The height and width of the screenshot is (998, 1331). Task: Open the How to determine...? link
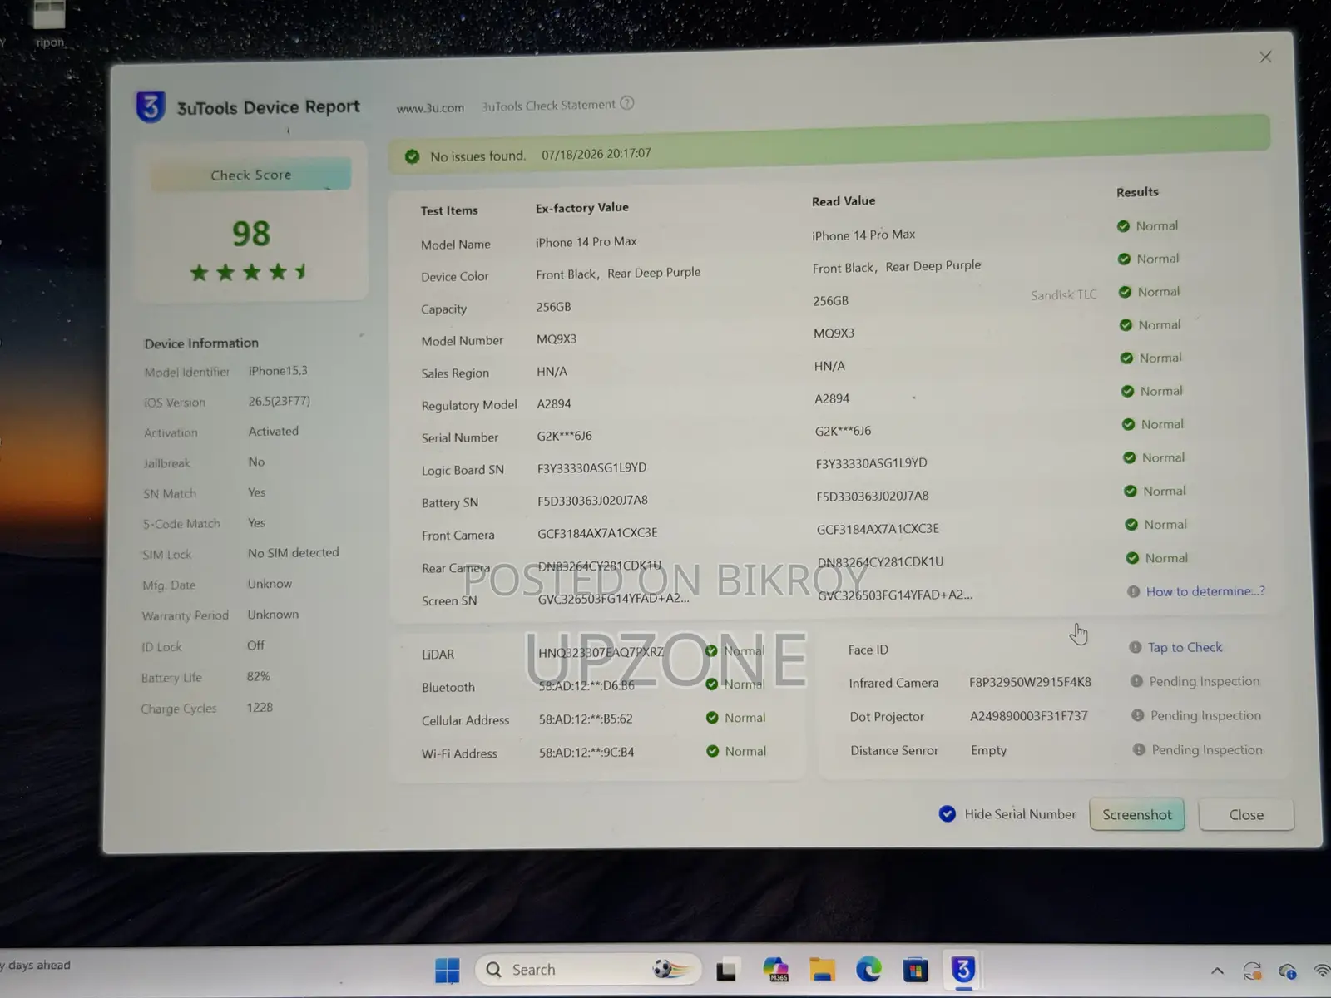pyautogui.click(x=1205, y=591)
